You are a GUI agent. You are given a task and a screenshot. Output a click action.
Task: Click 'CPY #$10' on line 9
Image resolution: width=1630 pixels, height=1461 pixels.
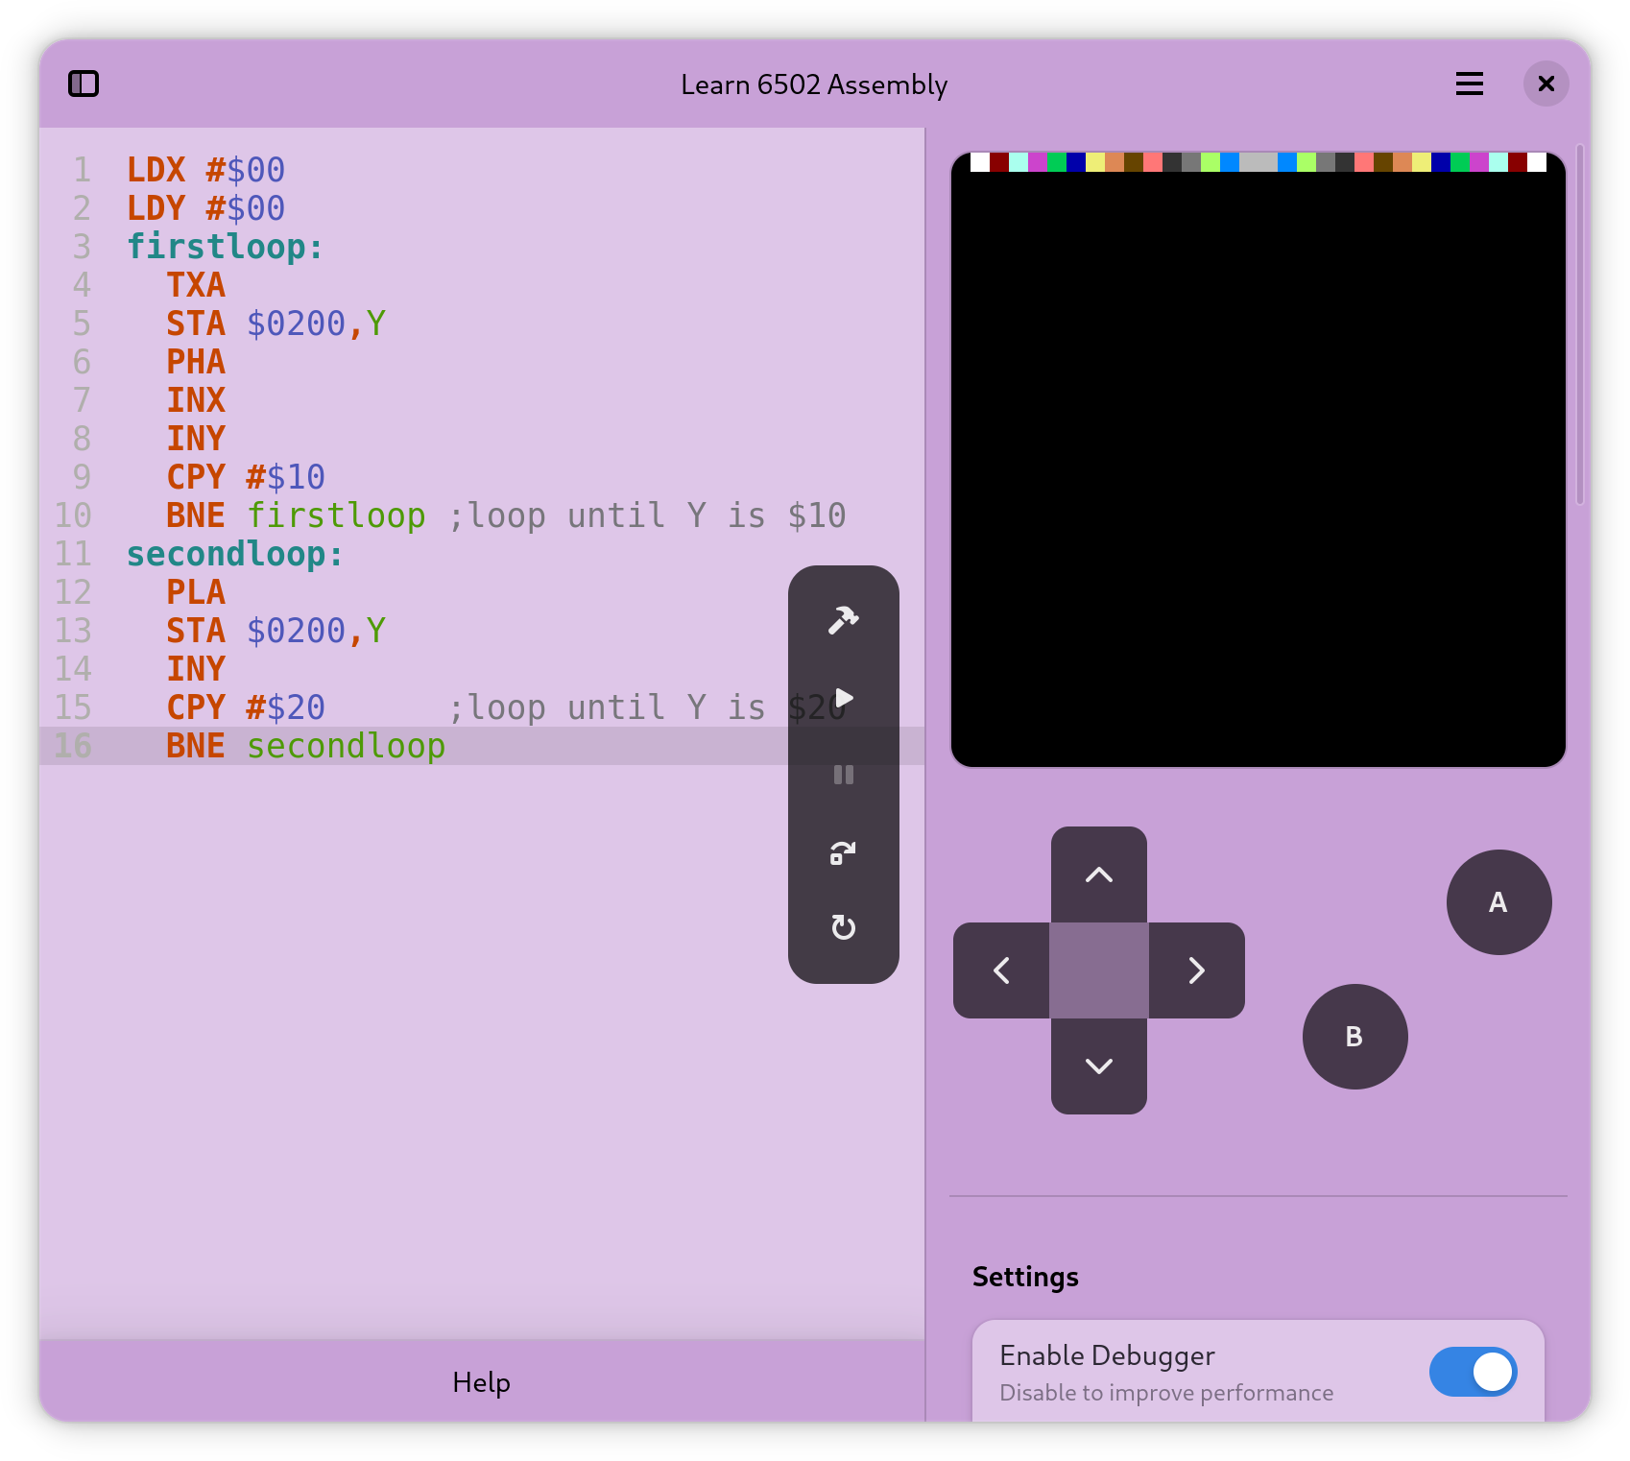click(x=246, y=477)
